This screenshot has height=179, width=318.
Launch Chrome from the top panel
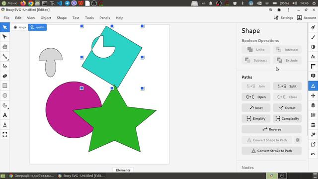(31, 3)
